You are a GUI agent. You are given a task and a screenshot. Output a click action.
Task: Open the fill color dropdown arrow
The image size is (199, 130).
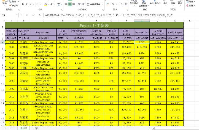[48, 4]
